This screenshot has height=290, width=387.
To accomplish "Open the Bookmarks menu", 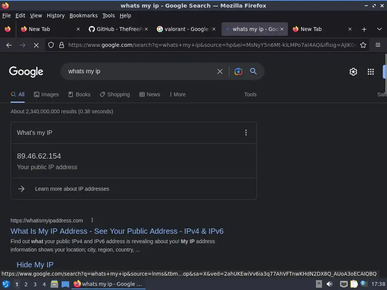I will tap(84, 15).
